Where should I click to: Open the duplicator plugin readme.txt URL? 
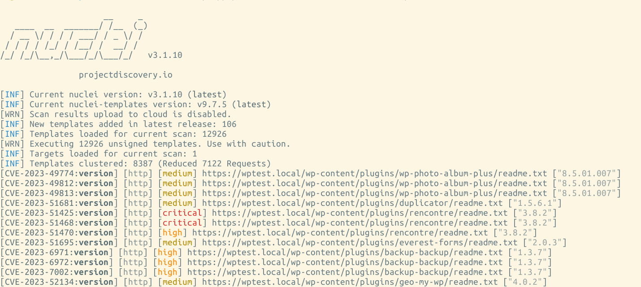pos(352,203)
